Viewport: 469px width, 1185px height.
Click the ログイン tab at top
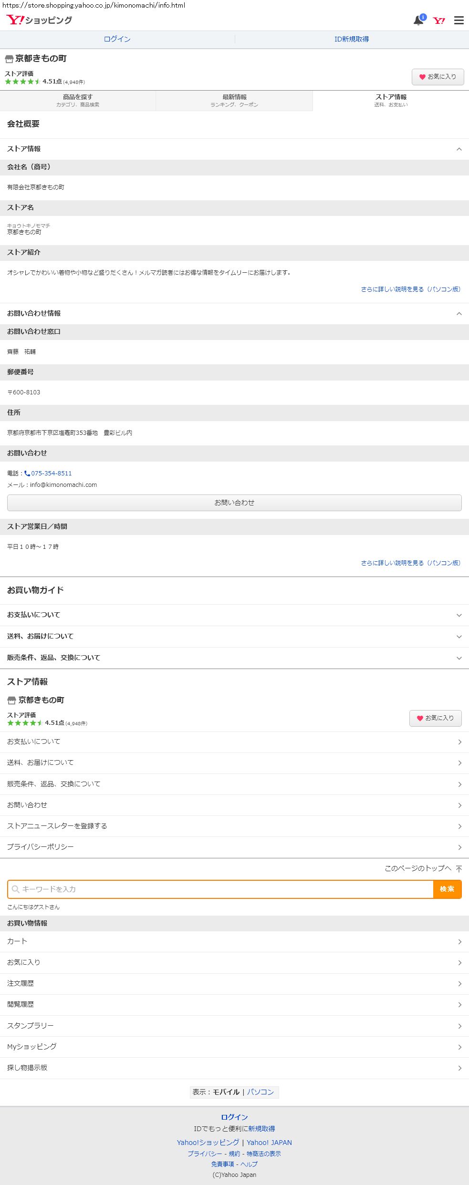(x=117, y=39)
